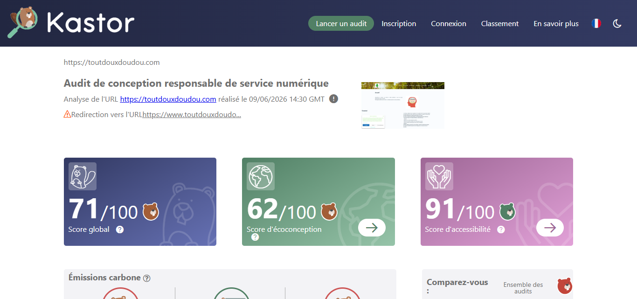
Task: Select Ensemble des audits label
Action: pyautogui.click(x=523, y=288)
